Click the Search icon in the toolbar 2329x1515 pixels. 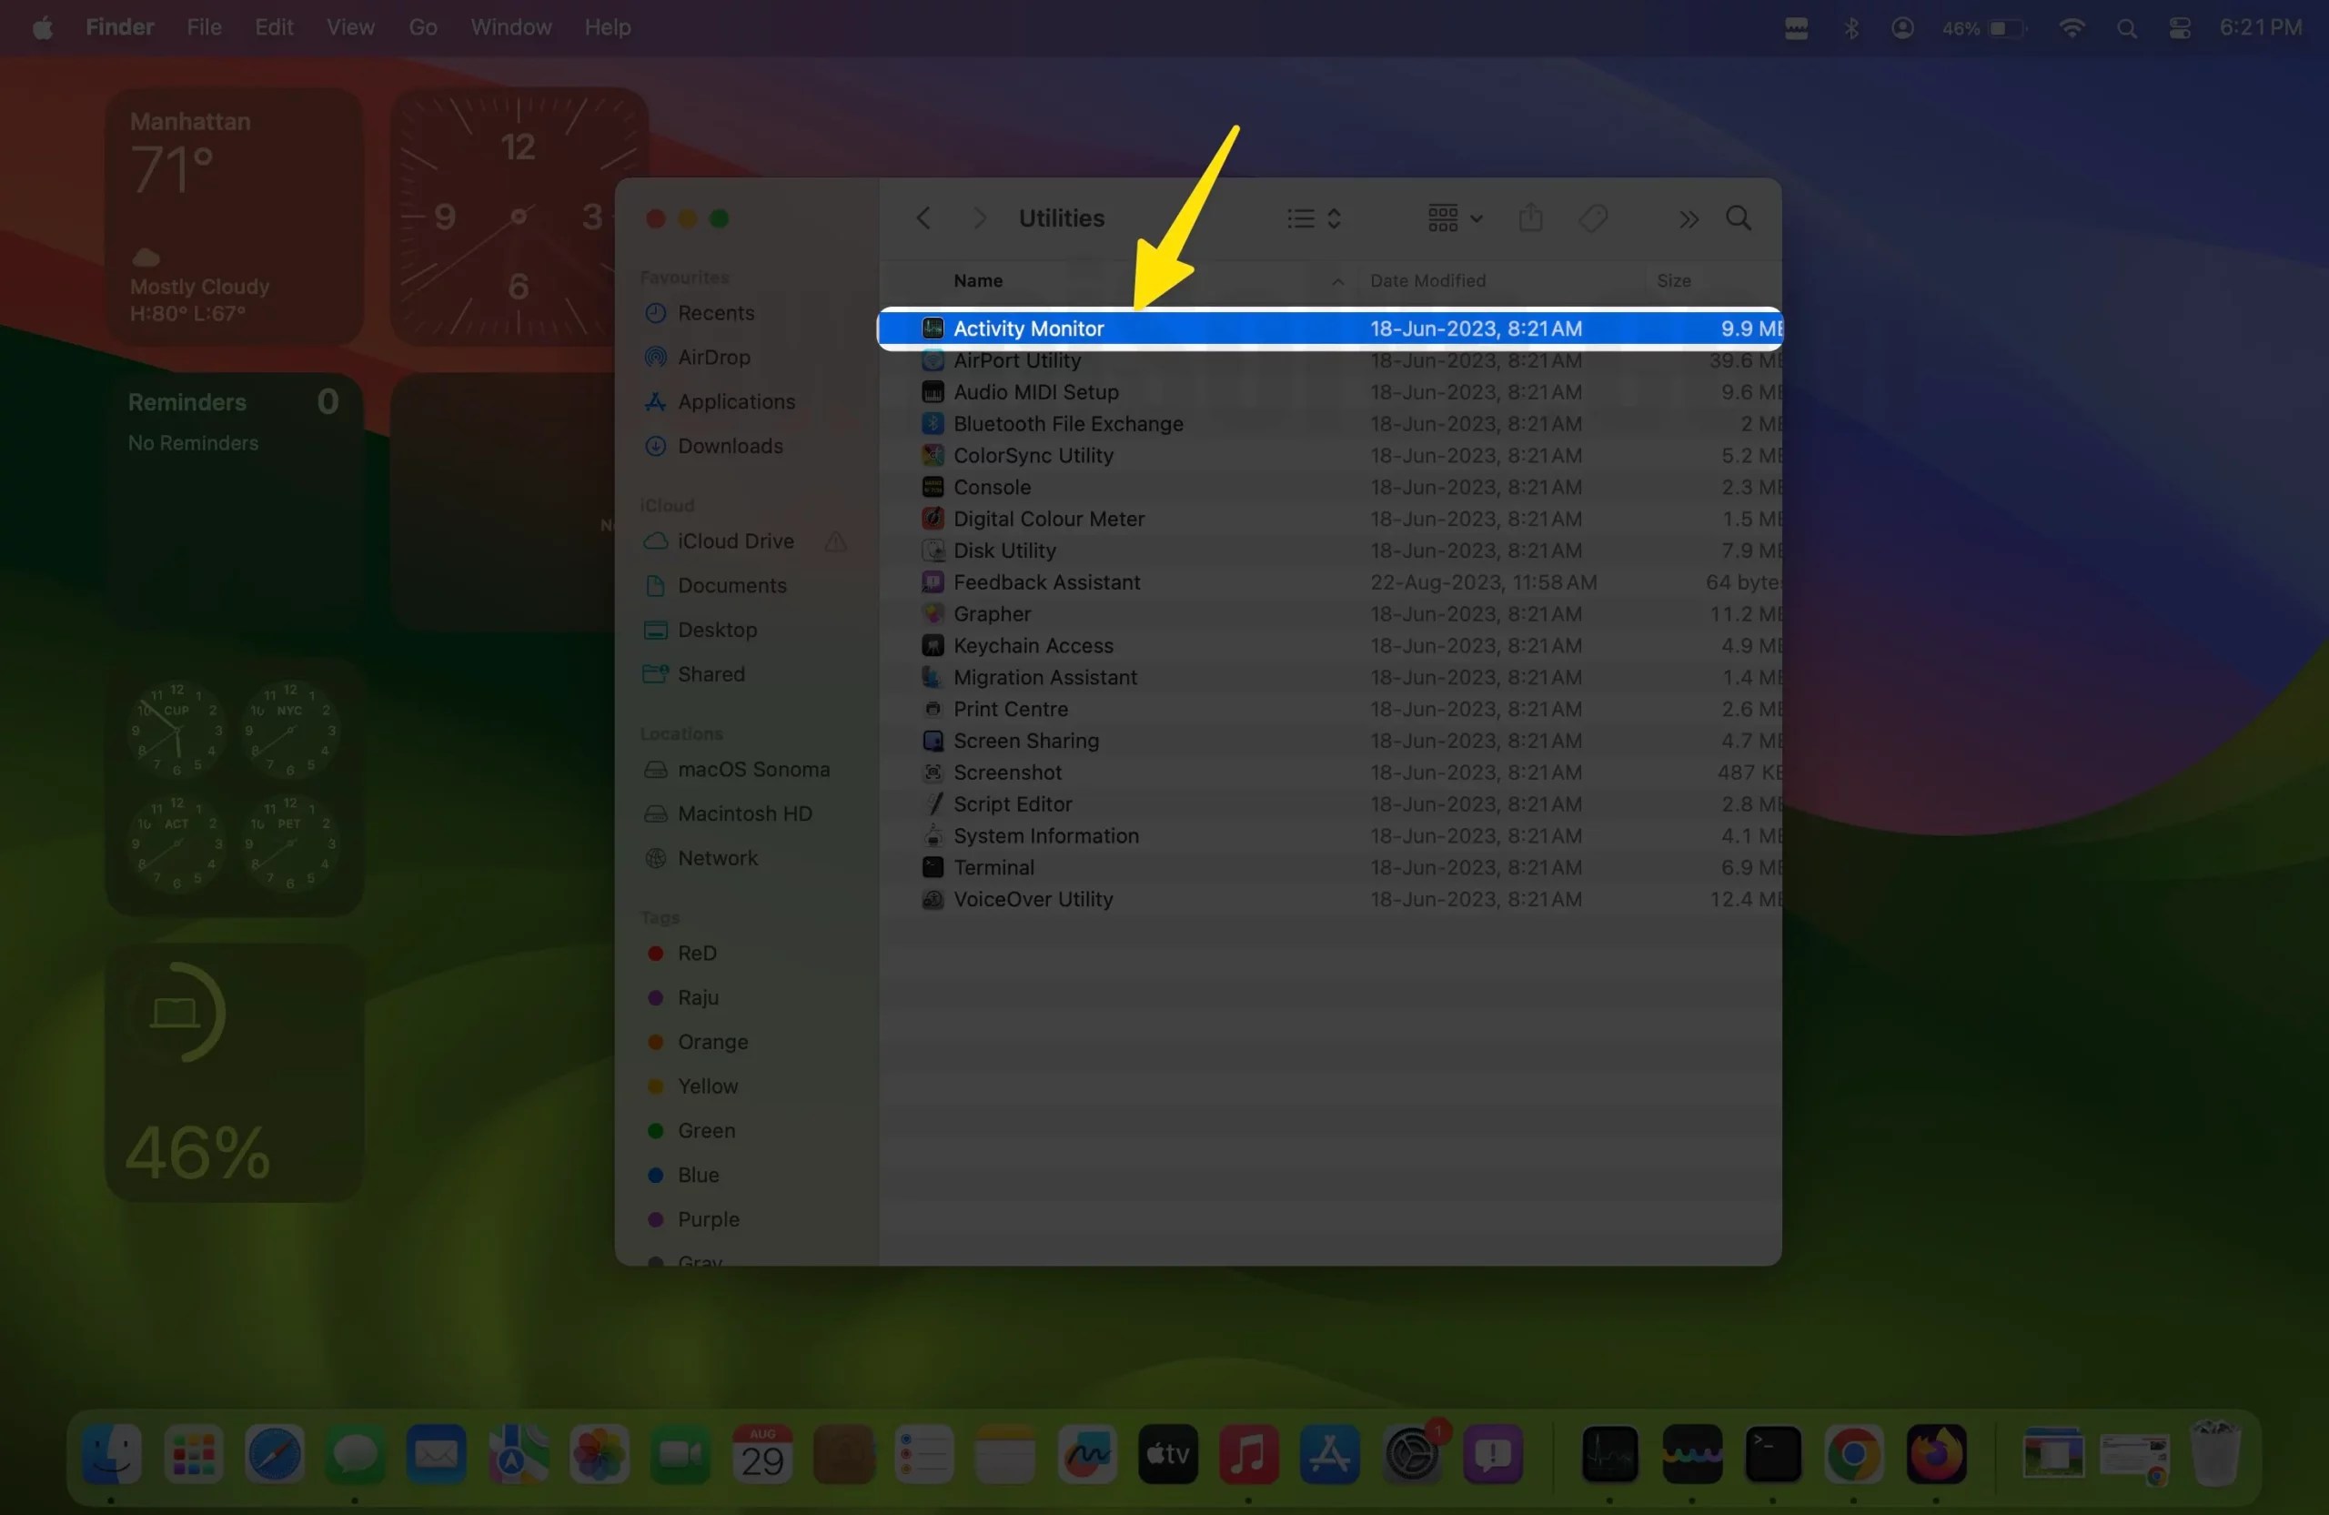(1739, 217)
